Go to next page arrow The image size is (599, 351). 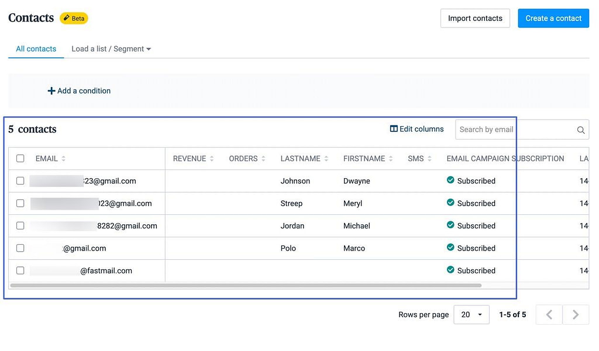click(576, 315)
